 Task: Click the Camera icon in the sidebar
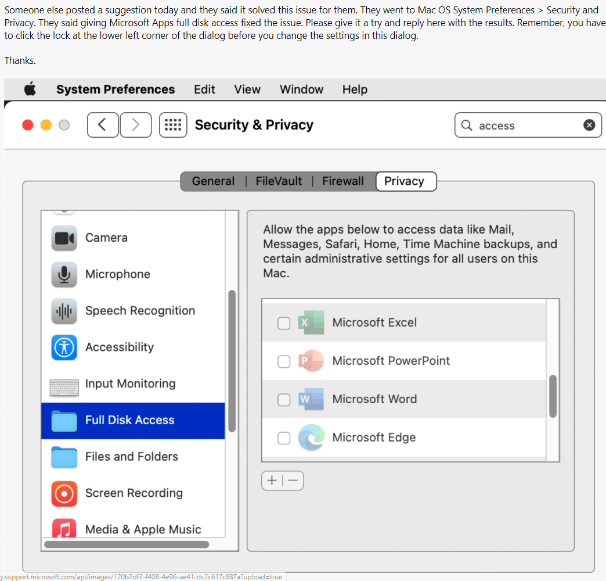64,238
